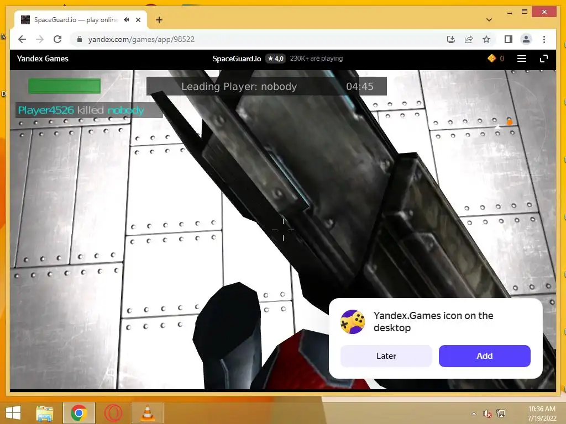Image resolution: width=566 pixels, height=424 pixels.
Task: Go to Yandex Games home logo
Action: [x=43, y=59]
